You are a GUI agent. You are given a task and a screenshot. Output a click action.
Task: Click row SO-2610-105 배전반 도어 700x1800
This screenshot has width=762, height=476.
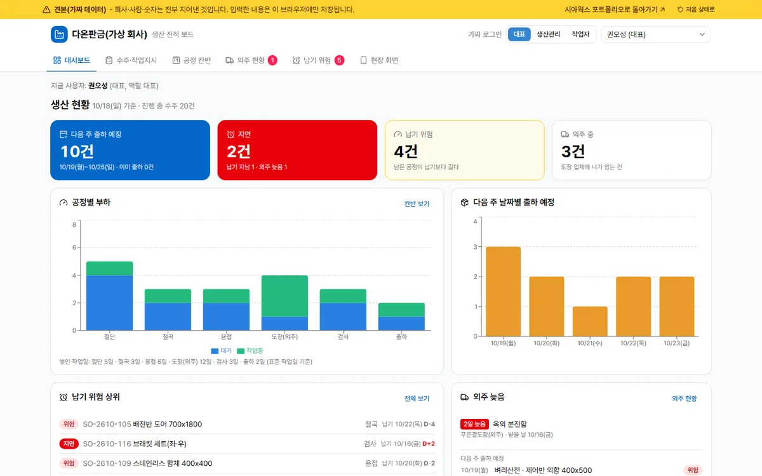point(247,424)
